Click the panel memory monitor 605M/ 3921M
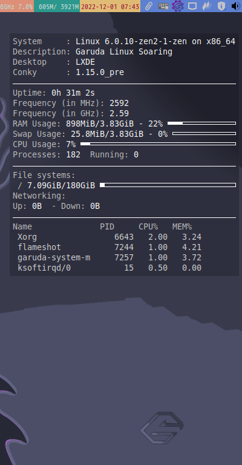This screenshot has height=465, width=242. pos(57,6)
